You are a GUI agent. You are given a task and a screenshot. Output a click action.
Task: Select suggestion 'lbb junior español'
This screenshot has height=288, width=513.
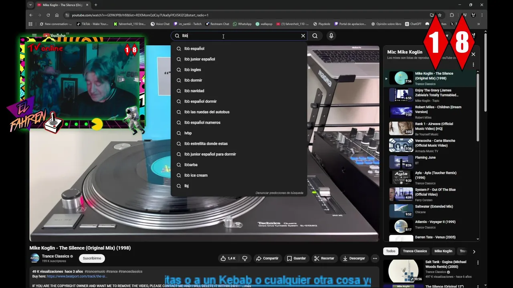click(x=239, y=59)
